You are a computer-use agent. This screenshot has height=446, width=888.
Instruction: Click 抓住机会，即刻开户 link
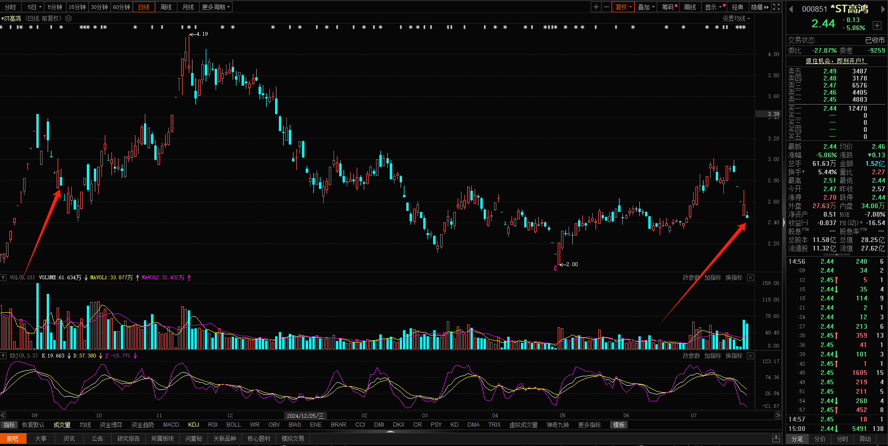(836, 61)
